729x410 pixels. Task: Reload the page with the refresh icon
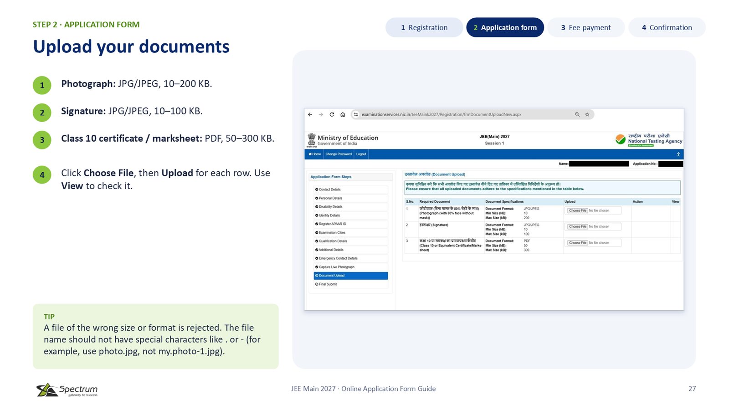click(x=332, y=115)
